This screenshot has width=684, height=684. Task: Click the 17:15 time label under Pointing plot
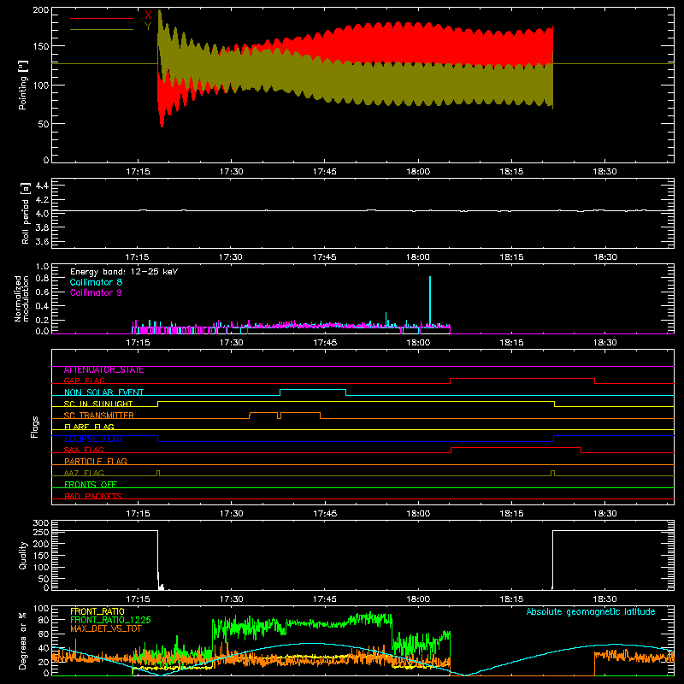point(138,172)
